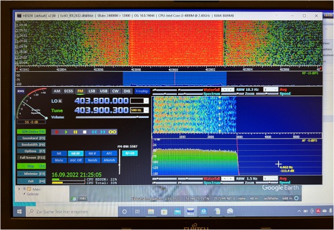Click the fast-forward double-arrow button

pyautogui.click(x=103, y=132)
